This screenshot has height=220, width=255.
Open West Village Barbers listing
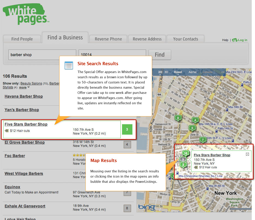point(24,173)
